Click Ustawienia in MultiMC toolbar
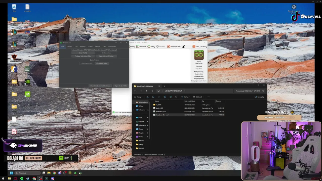Screen dimensions: 322x181 141,47
